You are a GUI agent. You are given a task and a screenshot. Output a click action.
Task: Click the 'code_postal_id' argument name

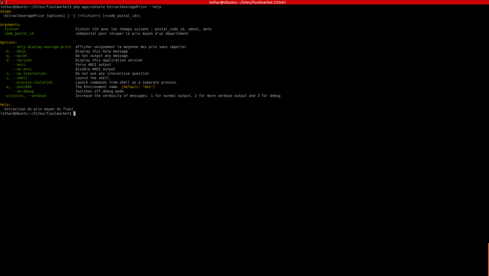click(19, 33)
